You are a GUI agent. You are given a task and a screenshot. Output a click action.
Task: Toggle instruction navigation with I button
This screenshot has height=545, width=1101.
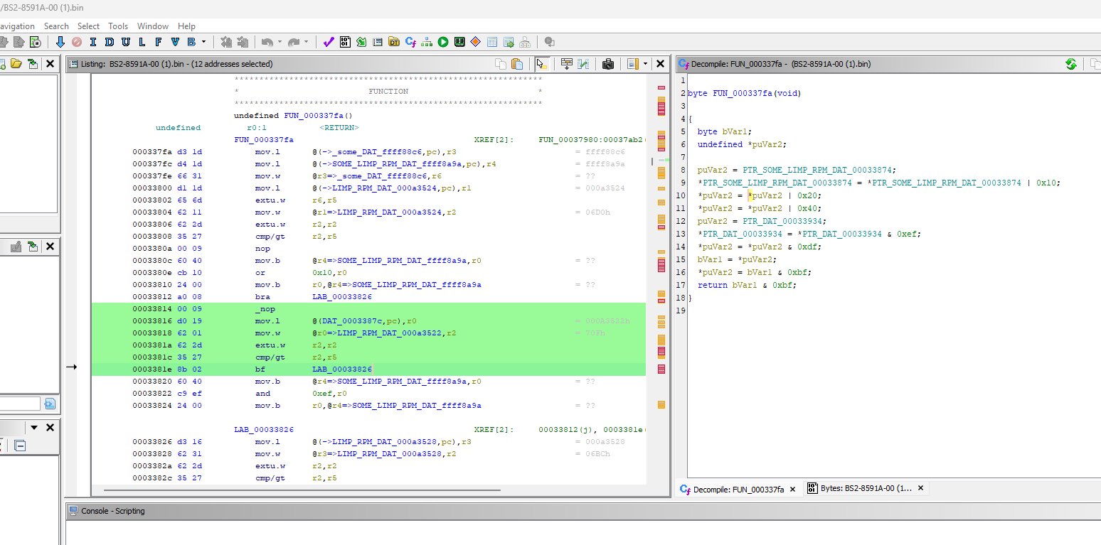pos(93,42)
